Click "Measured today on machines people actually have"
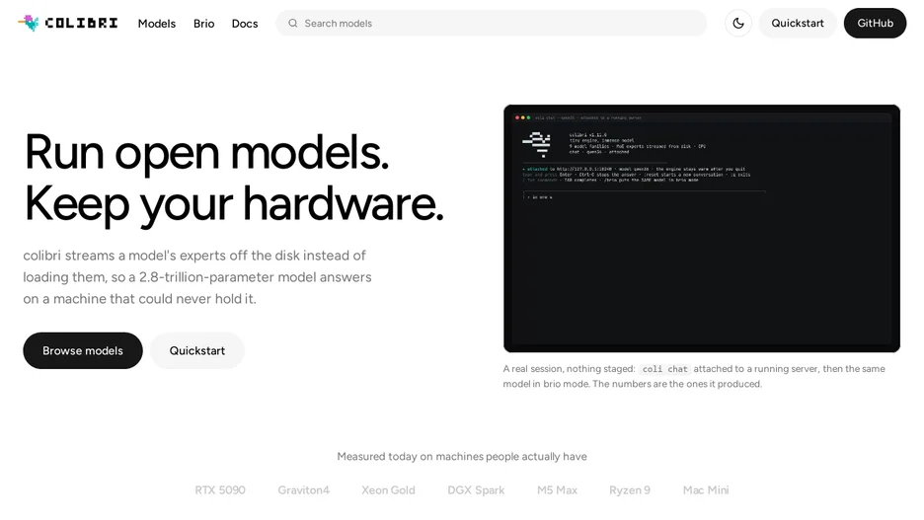The image size is (924, 520). pyautogui.click(x=461, y=457)
